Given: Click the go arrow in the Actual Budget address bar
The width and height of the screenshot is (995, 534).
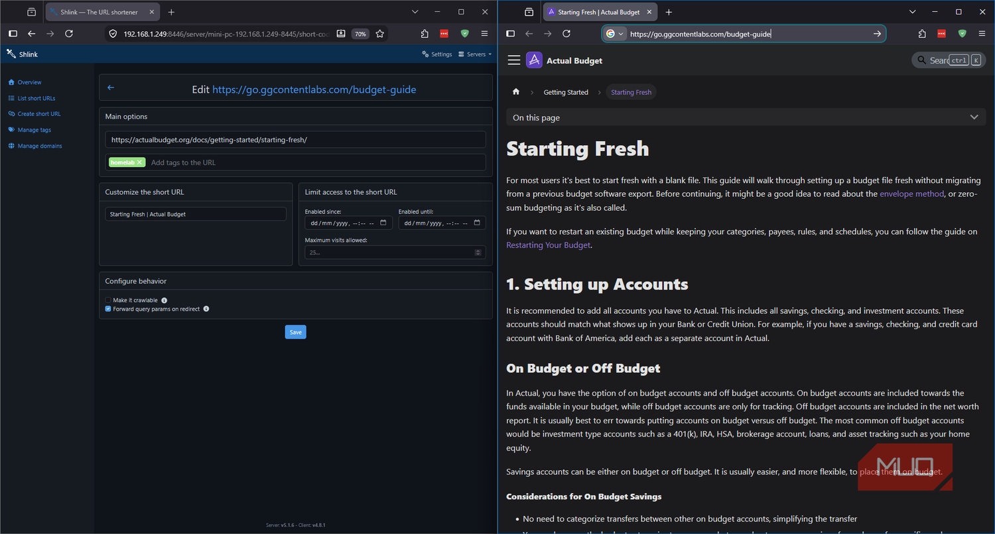Looking at the screenshot, I should tap(877, 34).
